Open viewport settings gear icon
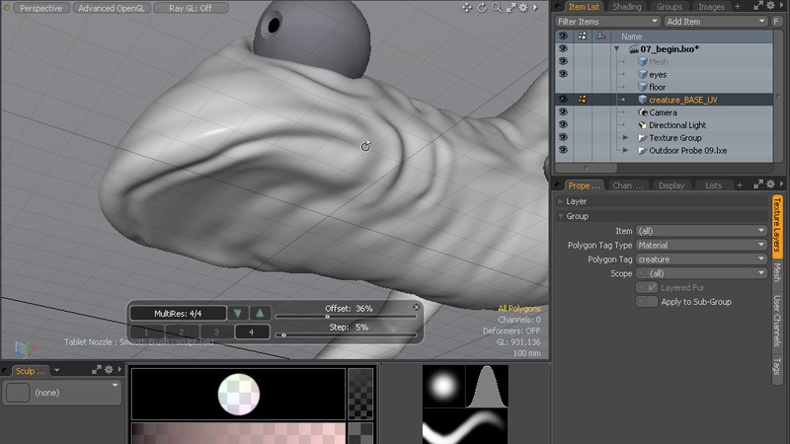 [x=524, y=8]
